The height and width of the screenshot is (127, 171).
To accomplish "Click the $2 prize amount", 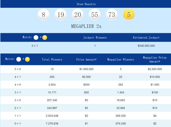I will (86, 116).
